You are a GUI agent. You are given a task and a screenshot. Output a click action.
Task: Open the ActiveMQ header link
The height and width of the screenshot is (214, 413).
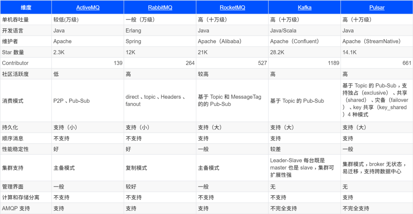88,7
